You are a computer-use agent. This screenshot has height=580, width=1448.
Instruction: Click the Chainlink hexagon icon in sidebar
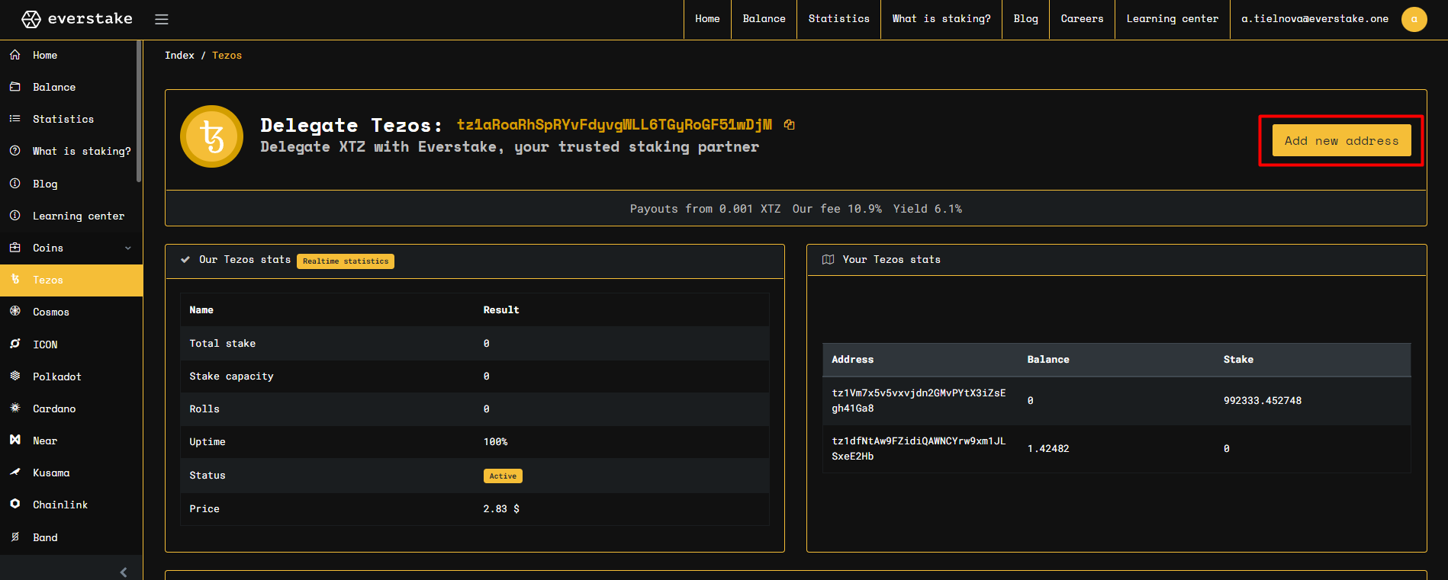click(14, 505)
